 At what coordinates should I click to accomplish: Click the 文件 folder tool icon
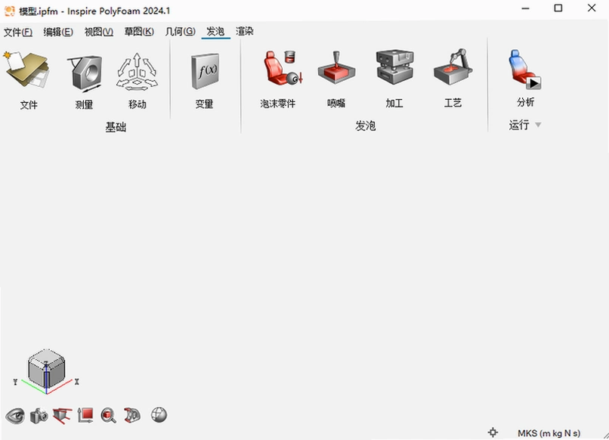coord(27,71)
